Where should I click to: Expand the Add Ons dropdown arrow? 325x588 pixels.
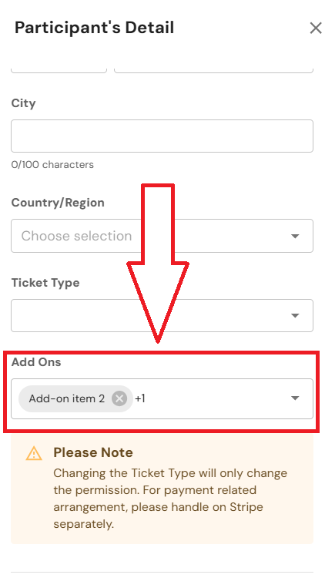[295, 398]
